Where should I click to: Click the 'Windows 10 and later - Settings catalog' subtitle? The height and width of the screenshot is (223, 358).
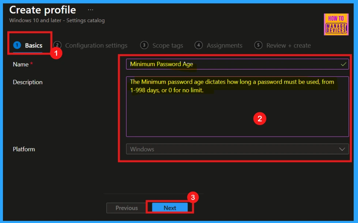57,20
